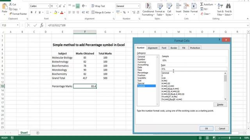
Task: Click the Insert Function fx icon
Action: click(x=42, y=25)
